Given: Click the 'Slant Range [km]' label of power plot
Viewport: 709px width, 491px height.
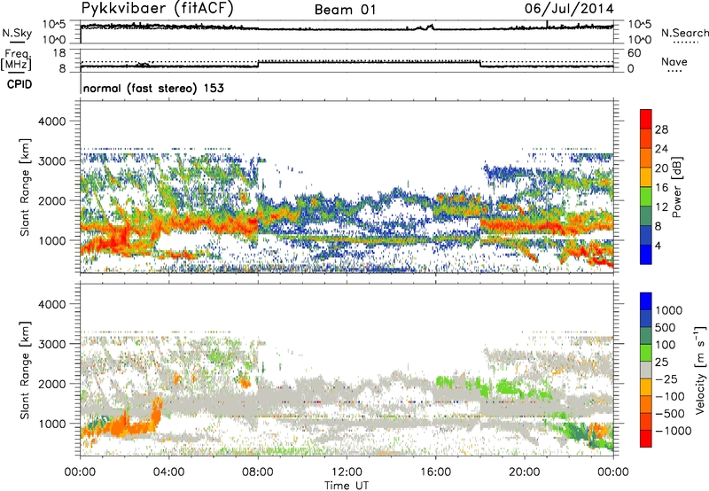Looking at the screenshot, I should [x=25, y=187].
